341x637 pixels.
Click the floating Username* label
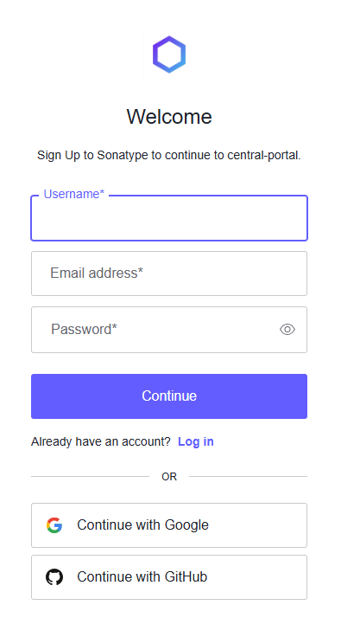(x=73, y=194)
